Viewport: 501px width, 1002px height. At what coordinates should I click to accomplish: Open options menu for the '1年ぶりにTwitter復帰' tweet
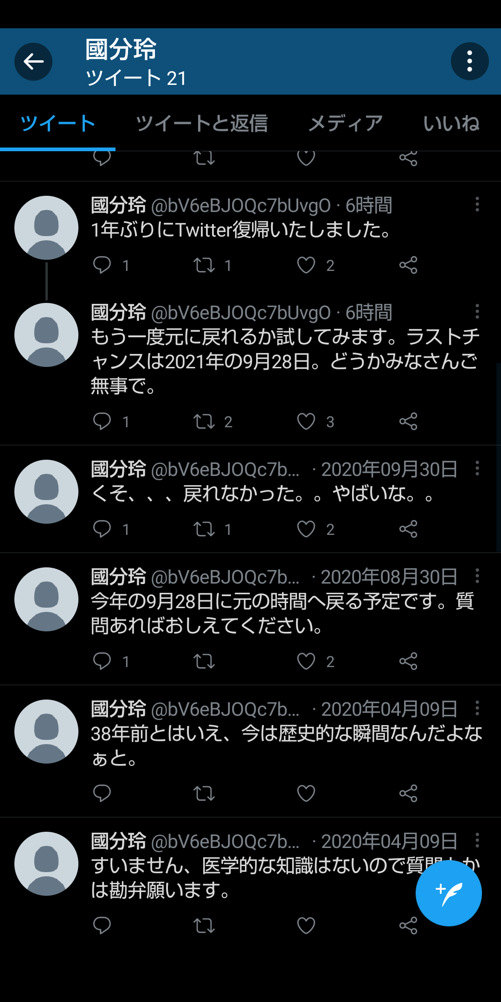point(477,204)
